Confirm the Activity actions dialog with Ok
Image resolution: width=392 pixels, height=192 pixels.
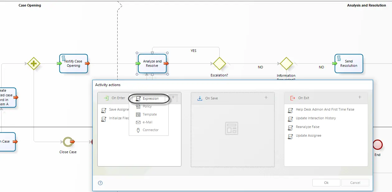pyautogui.click(x=326, y=183)
